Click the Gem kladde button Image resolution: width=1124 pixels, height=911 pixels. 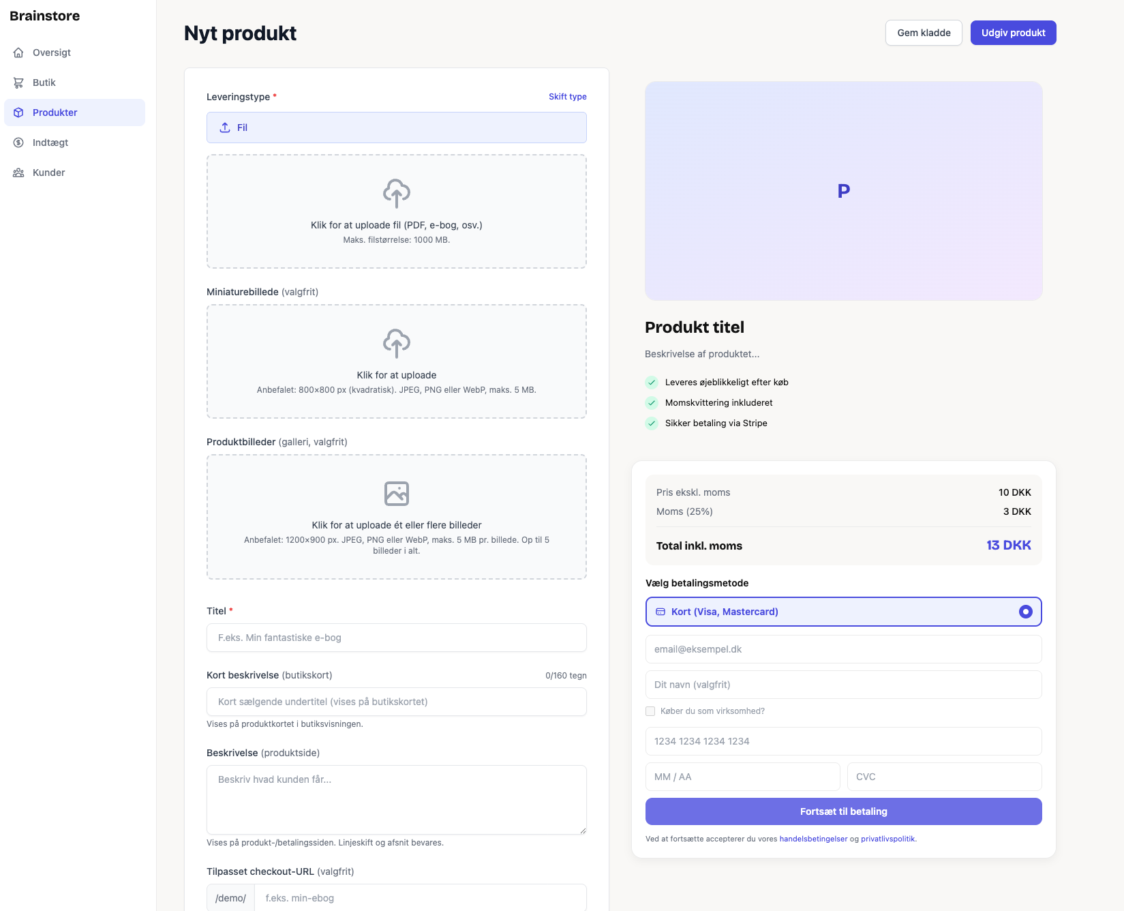[924, 33]
